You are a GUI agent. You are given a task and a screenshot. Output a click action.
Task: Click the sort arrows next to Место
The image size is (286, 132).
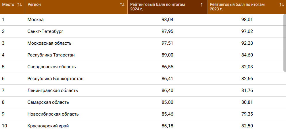click(20, 5)
